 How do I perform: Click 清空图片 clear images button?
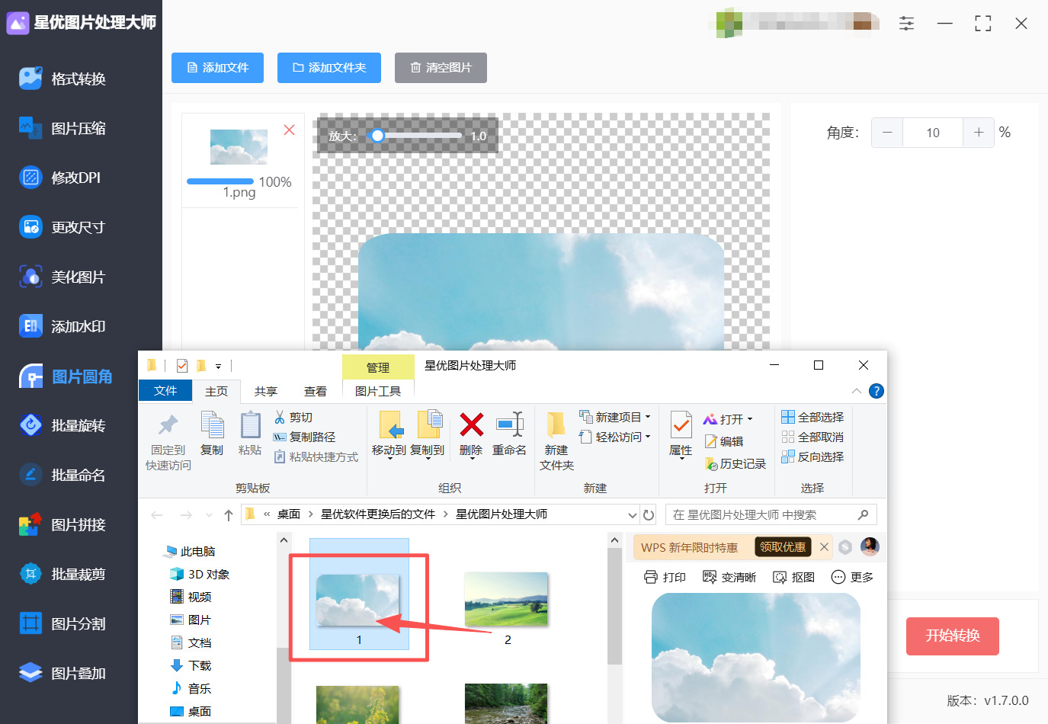tap(441, 68)
